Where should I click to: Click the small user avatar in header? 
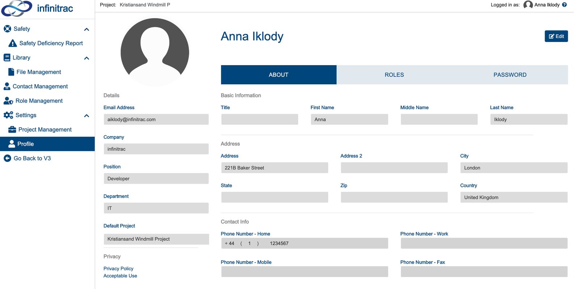pos(528,5)
